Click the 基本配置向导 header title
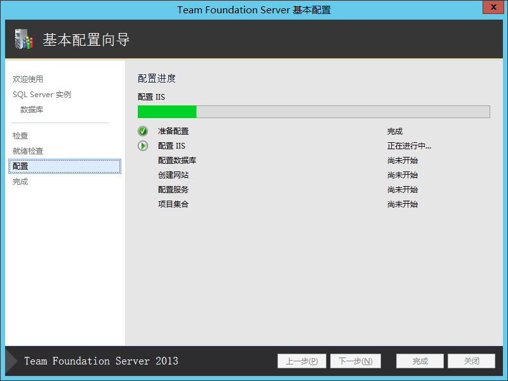 [86, 40]
